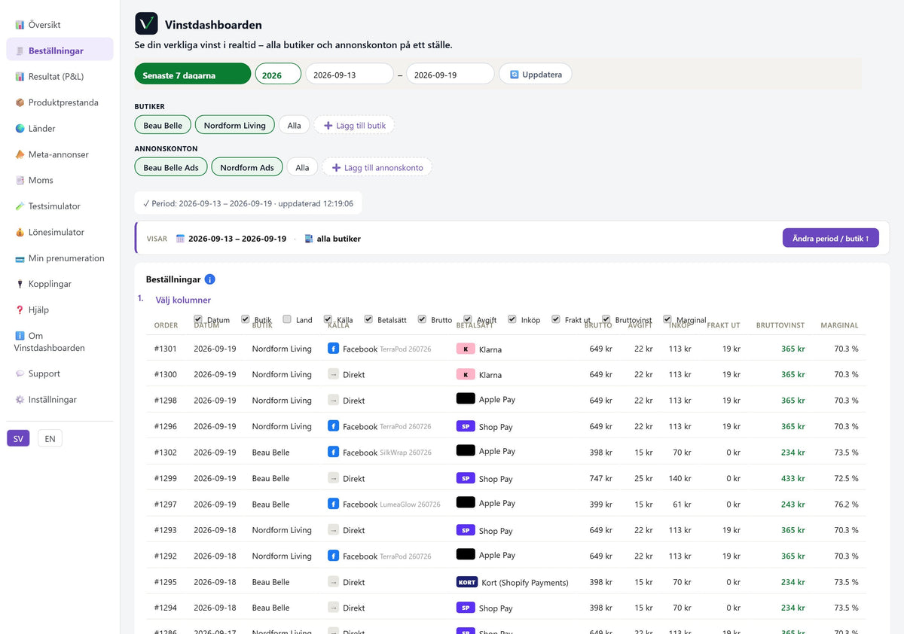Viewport: 904px width, 634px height.
Task: Click the Uppdatera refresh button
Action: click(536, 75)
